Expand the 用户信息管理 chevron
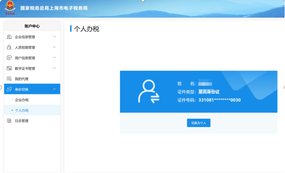285x173 pixels. 54,58
